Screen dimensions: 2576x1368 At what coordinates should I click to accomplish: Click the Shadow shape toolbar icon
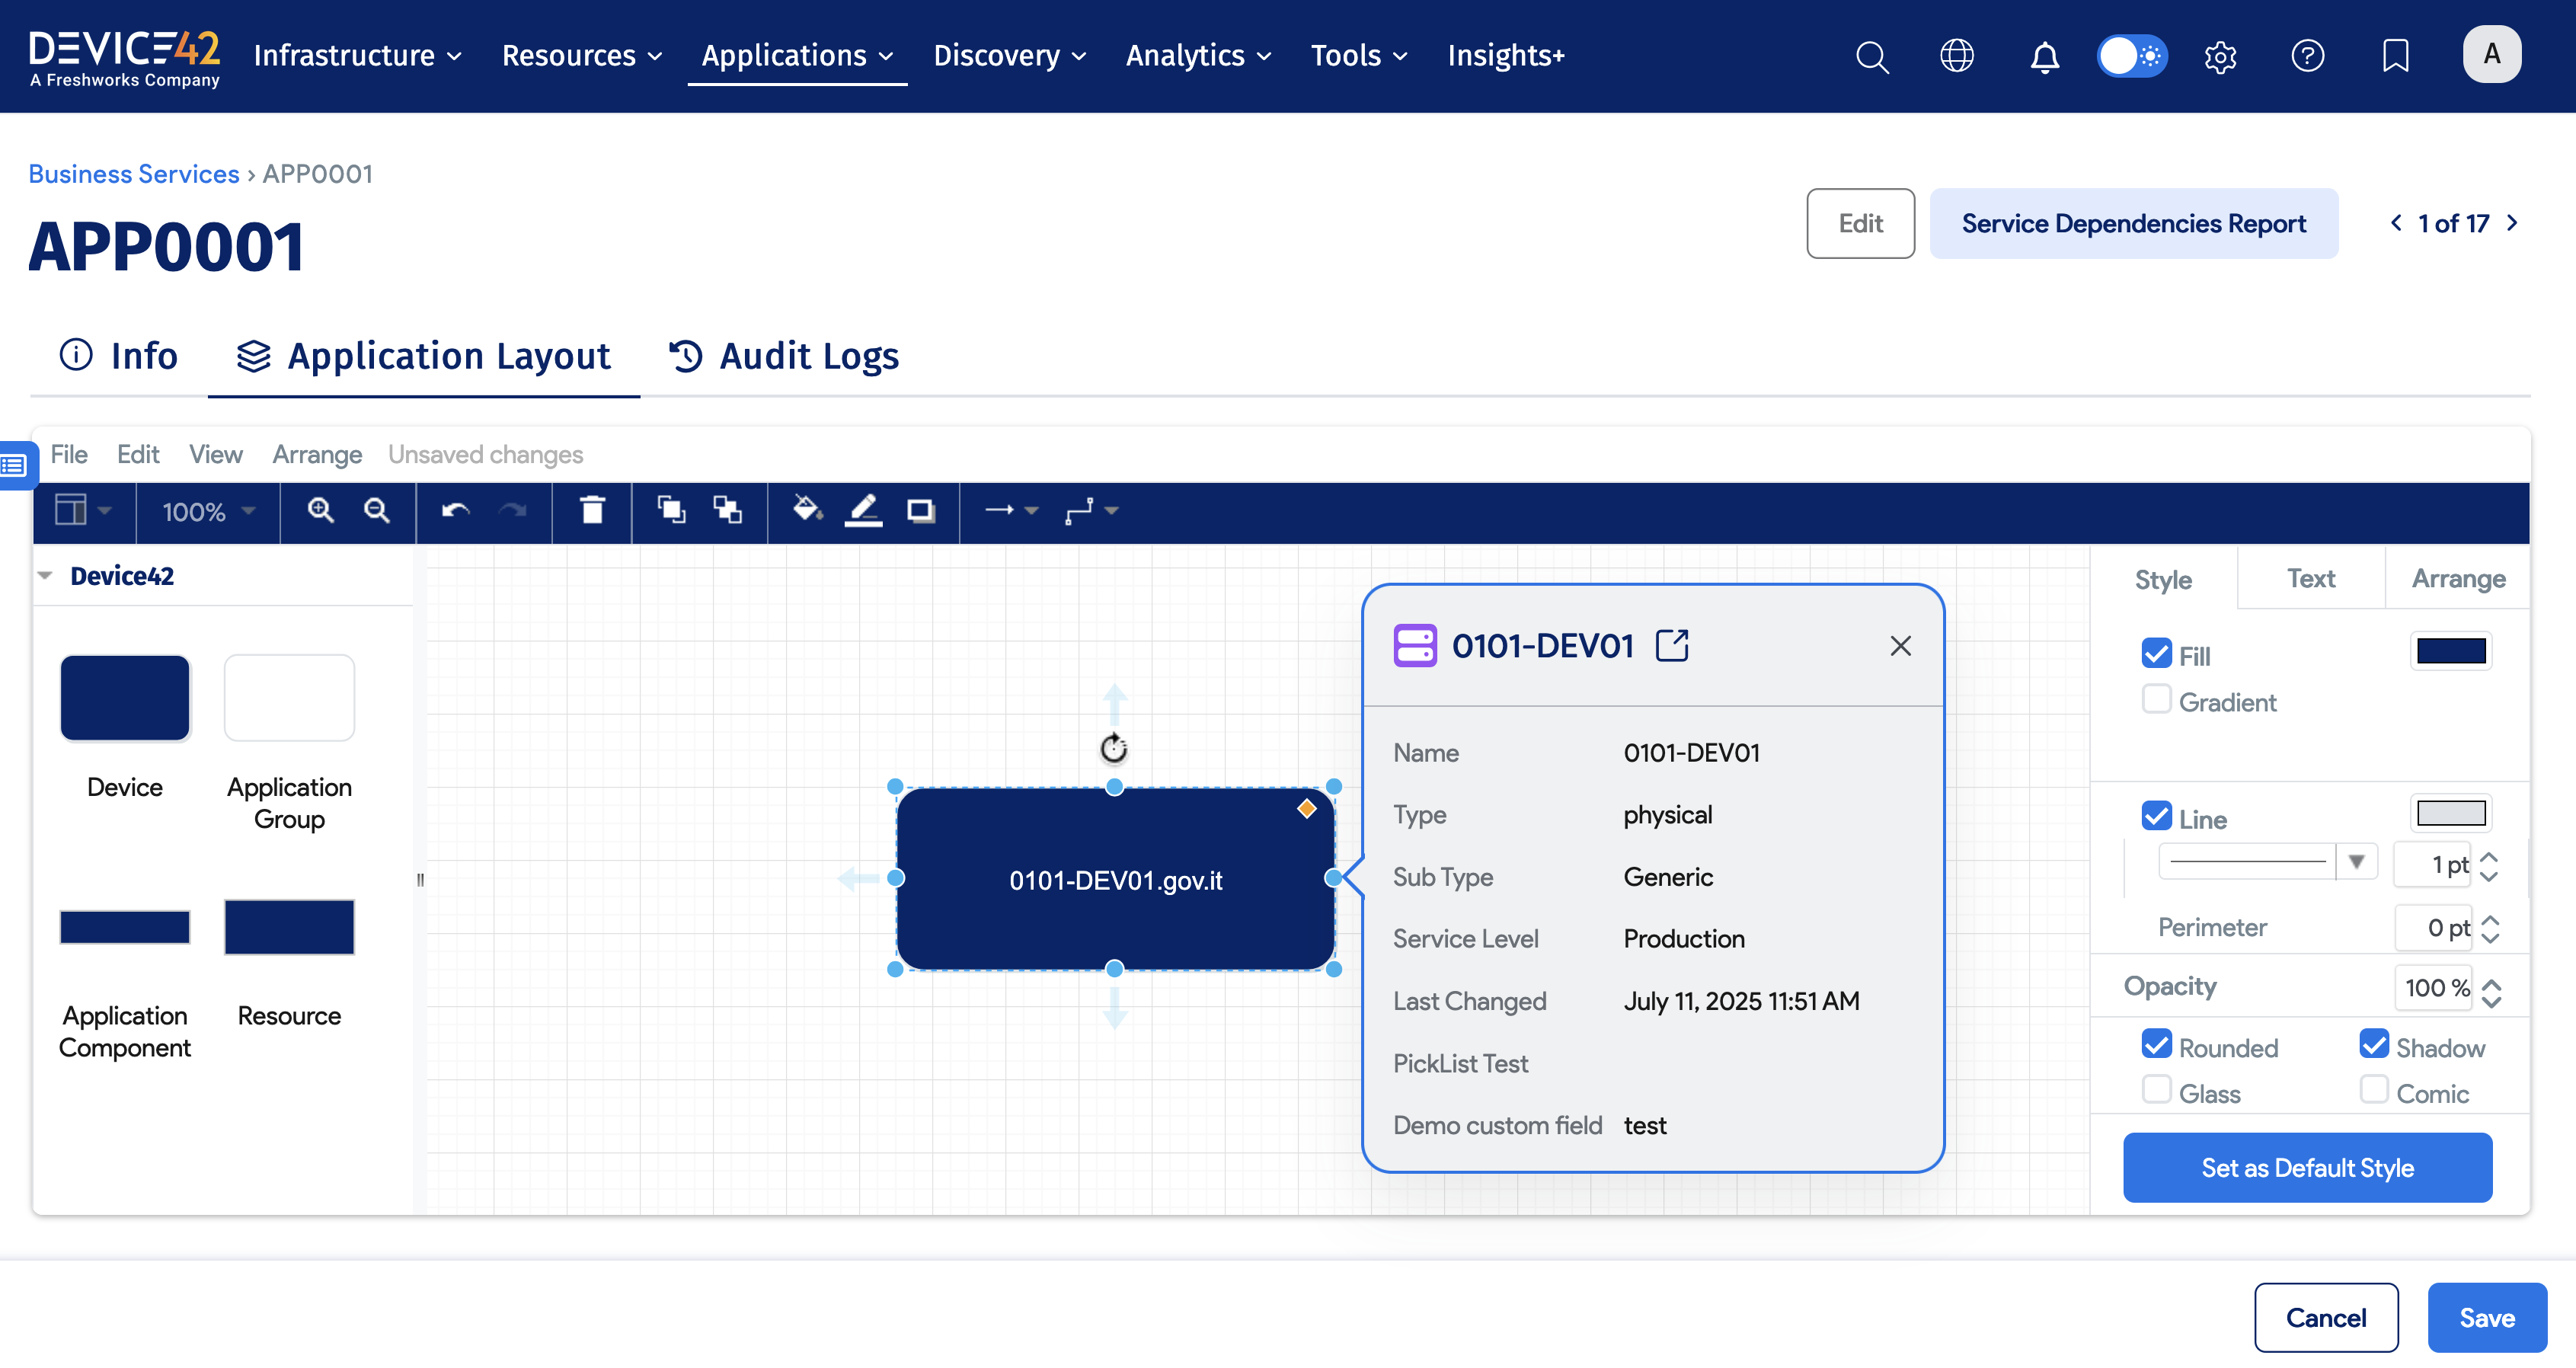[921, 511]
